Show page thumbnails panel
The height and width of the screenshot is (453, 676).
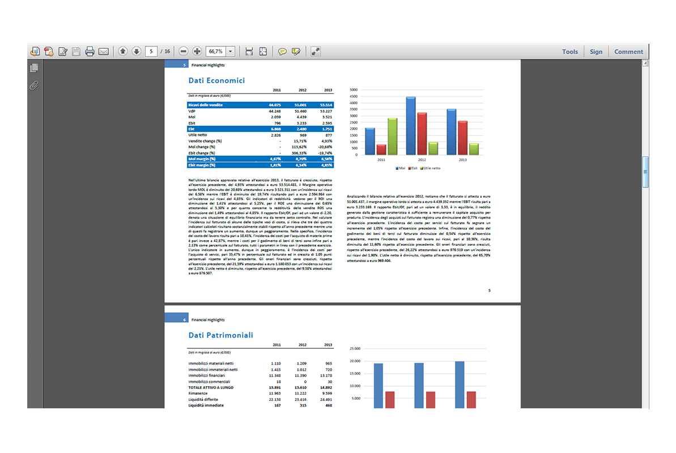tap(35, 68)
